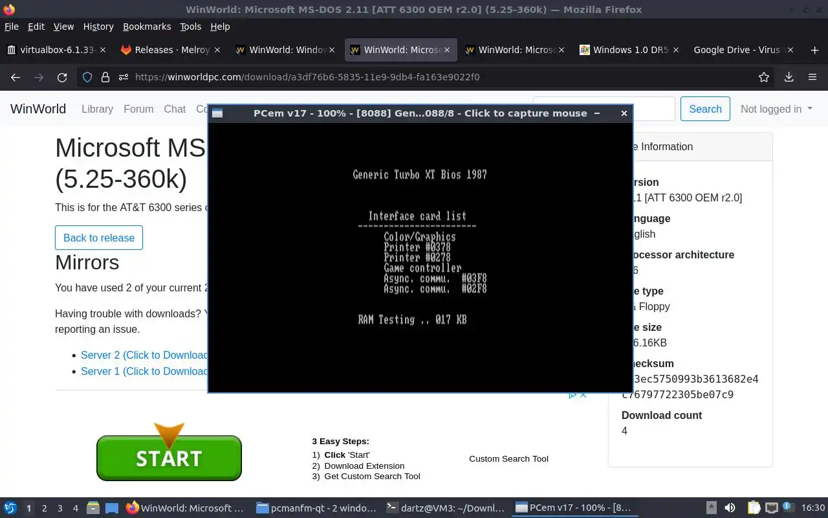828x518 pixels.
Task: Close the Releases · Melroy tab
Action: [x=217, y=50]
